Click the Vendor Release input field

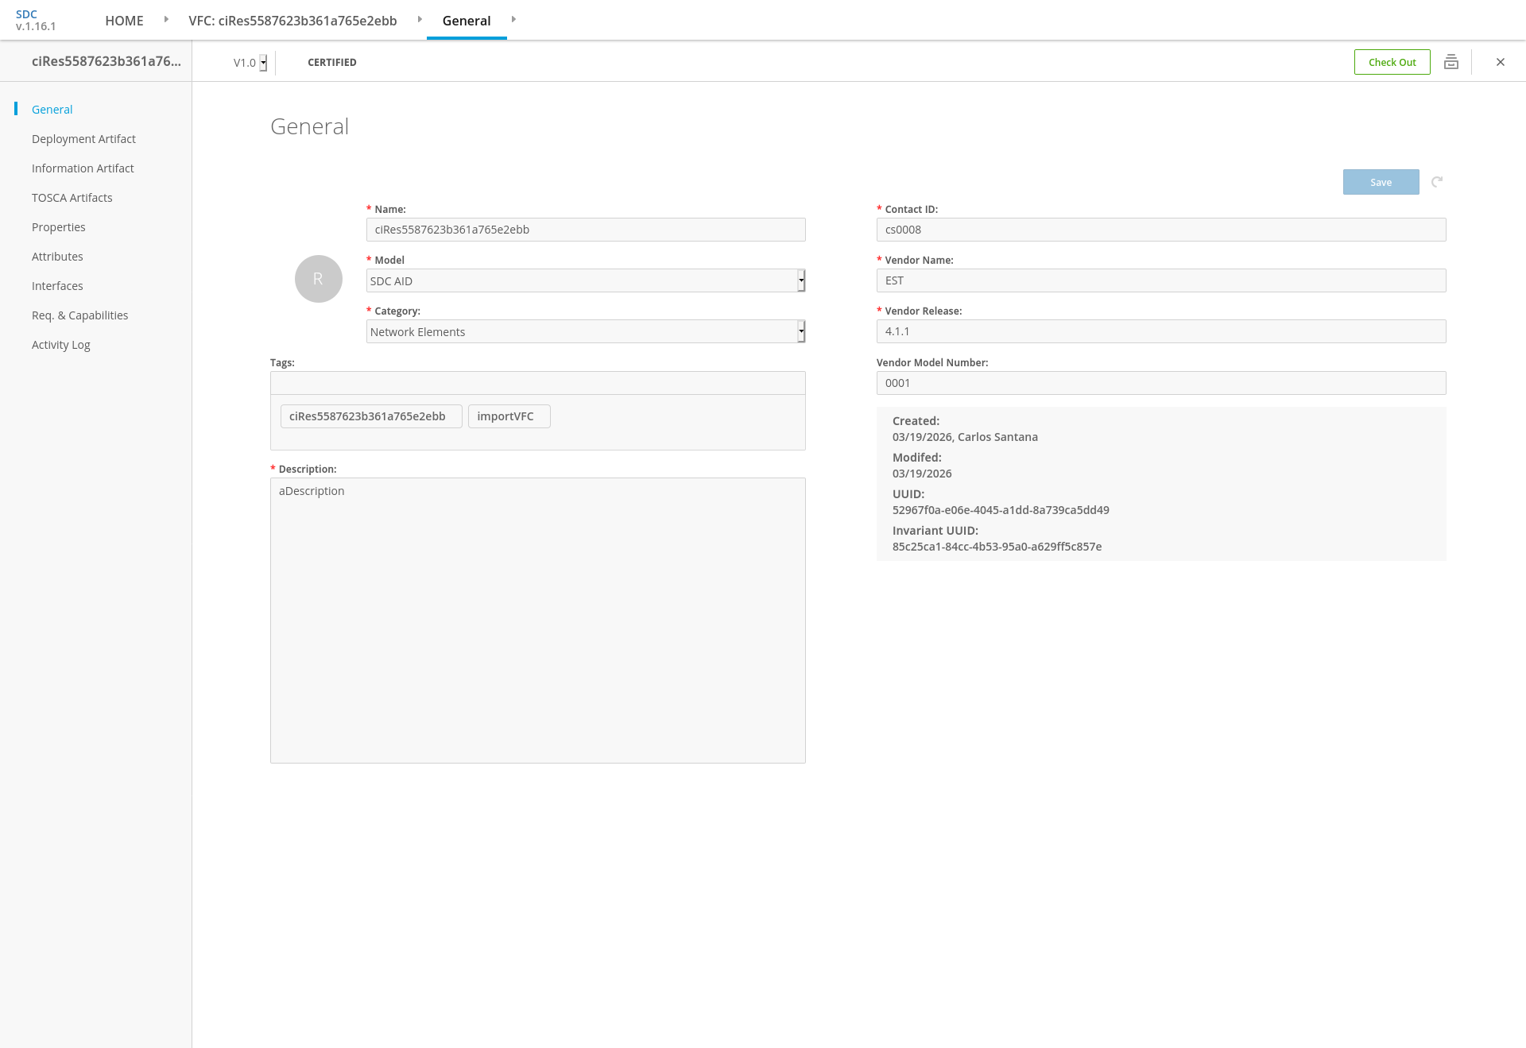click(1160, 331)
